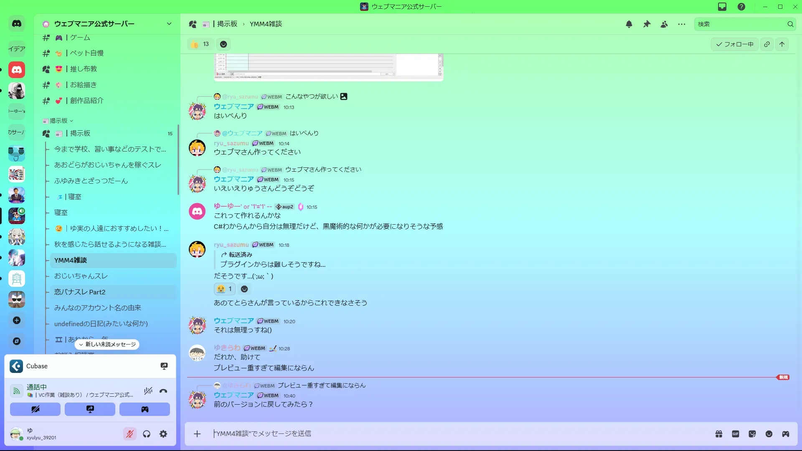Unmute the microphone
802x451 pixels.
(x=130, y=434)
